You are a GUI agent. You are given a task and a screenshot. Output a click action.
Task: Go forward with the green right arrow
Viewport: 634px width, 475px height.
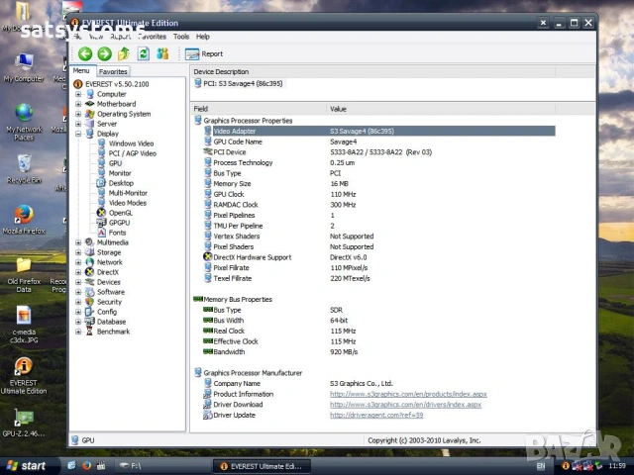tap(105, 53)
